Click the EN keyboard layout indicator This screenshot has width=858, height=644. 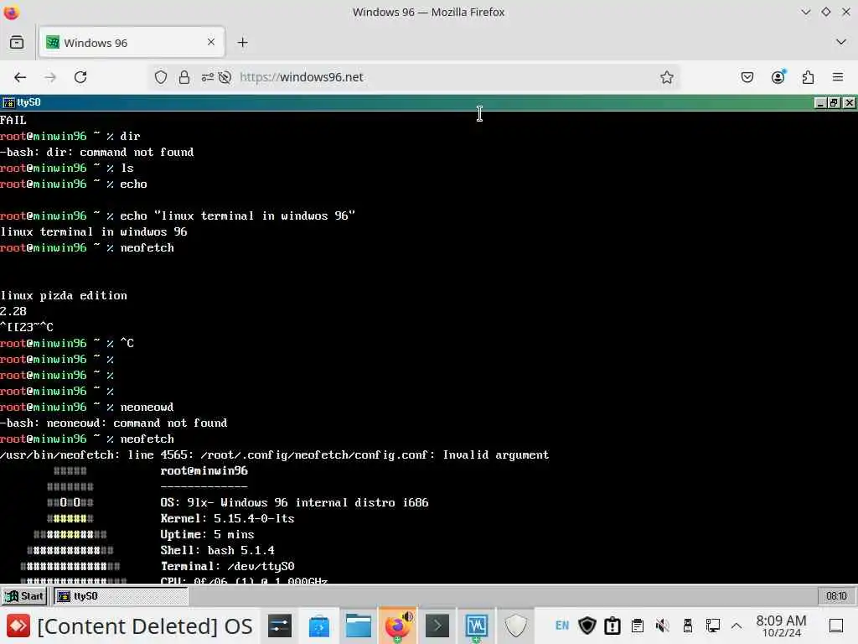562,626
